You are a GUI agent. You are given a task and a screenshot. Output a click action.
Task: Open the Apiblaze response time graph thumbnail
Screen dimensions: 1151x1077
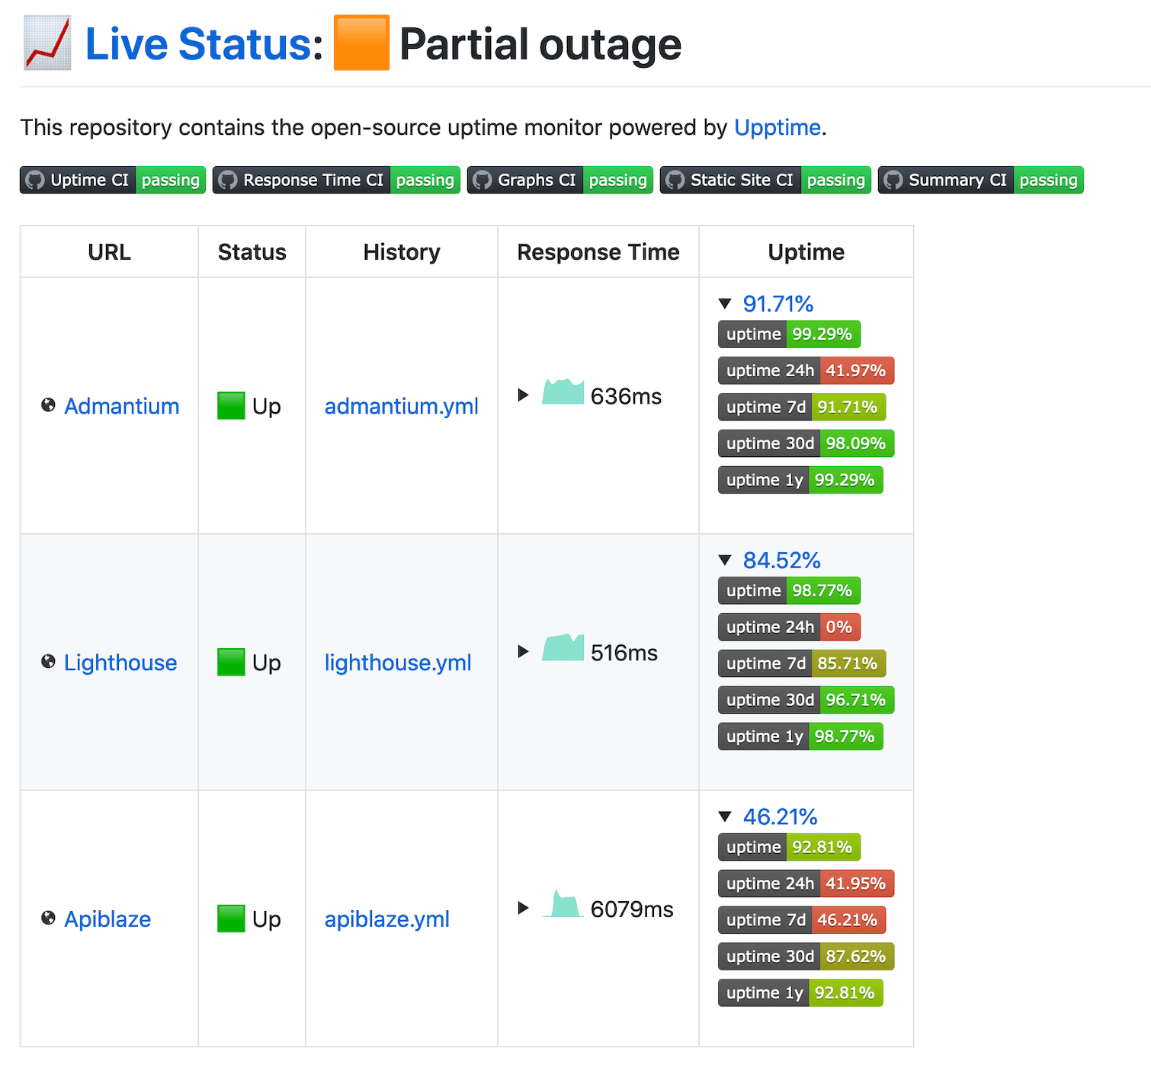tap(563, 904)
